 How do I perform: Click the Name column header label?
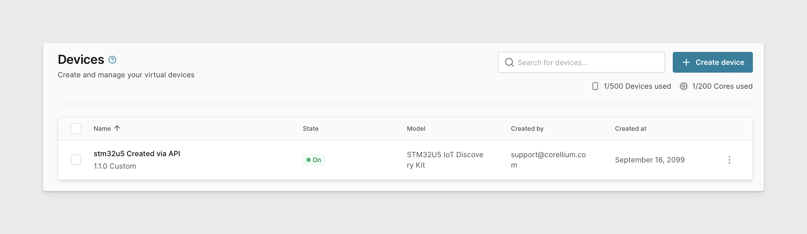[102, 129]
